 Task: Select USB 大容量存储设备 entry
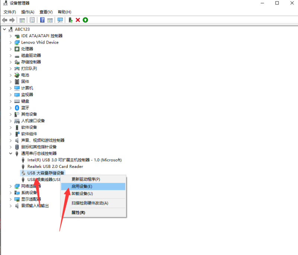tap(46, 173)
